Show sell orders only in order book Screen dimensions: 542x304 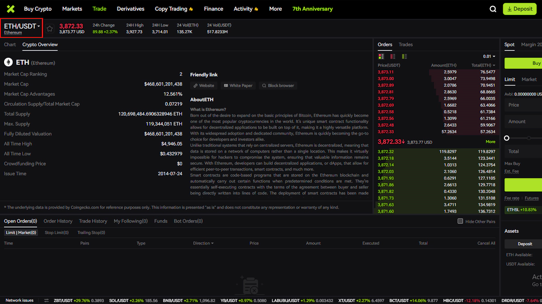coord(392,56)
